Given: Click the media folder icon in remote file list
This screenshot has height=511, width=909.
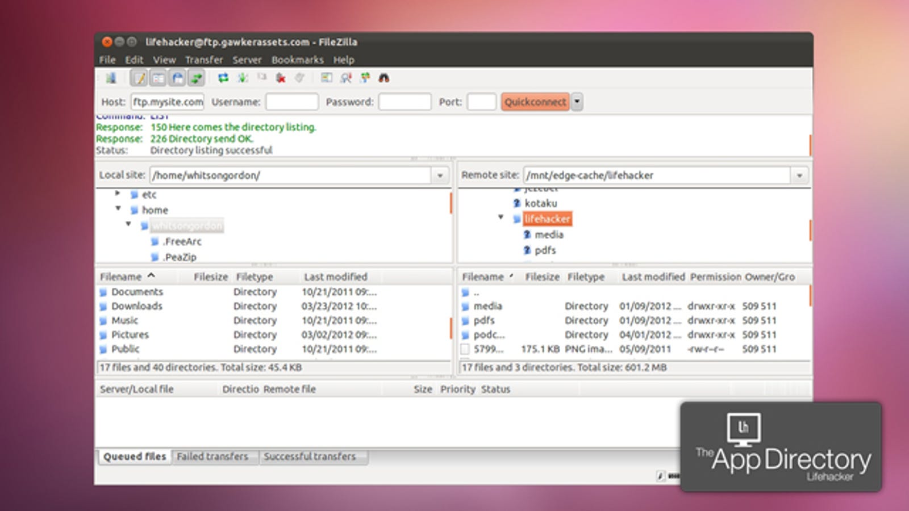Looking at the screenshot, I should (x=465, y=307).
